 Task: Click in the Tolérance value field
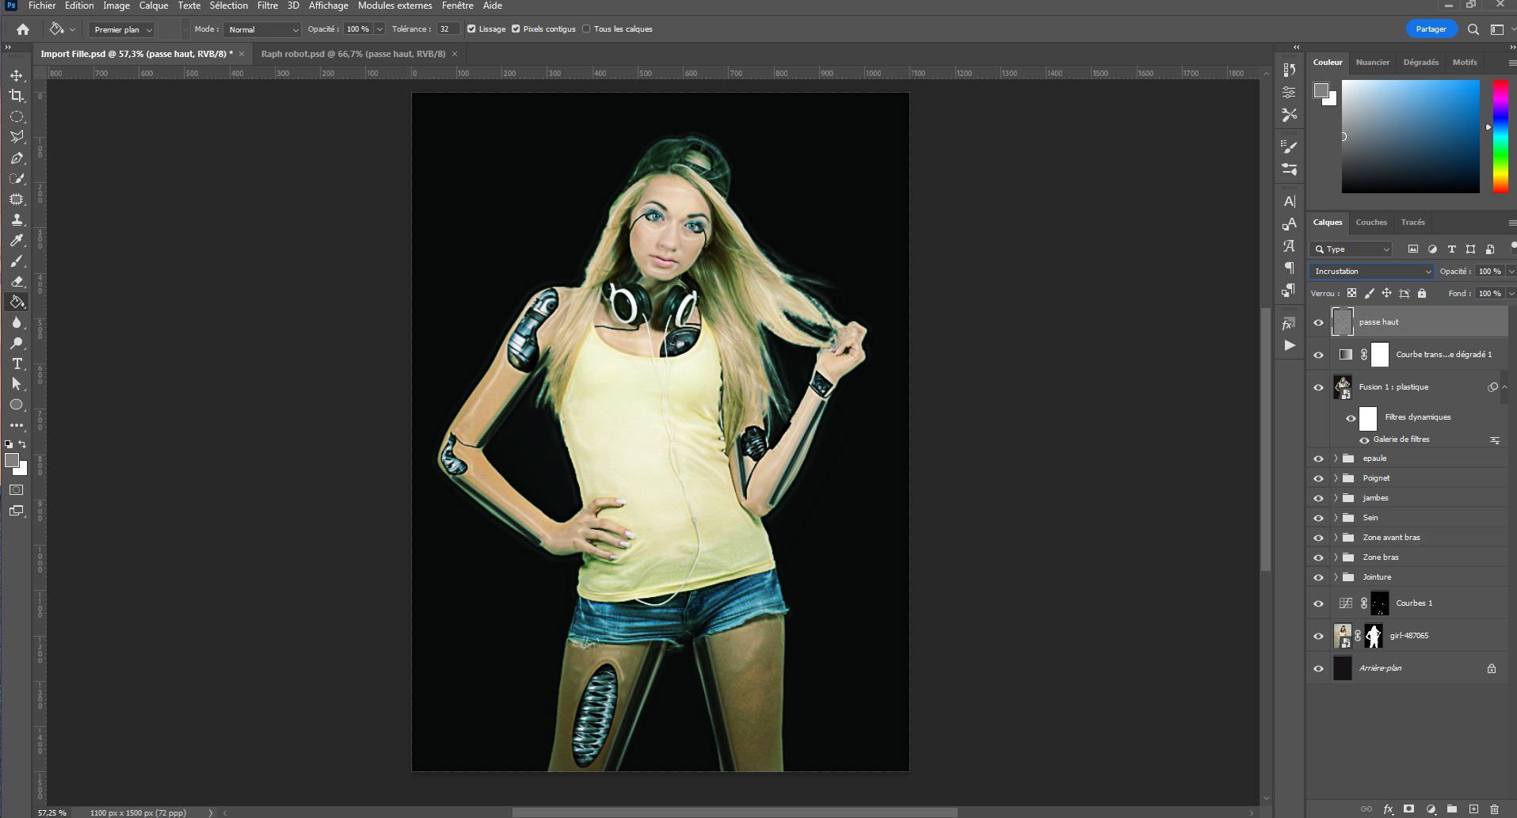pos(448,29)
